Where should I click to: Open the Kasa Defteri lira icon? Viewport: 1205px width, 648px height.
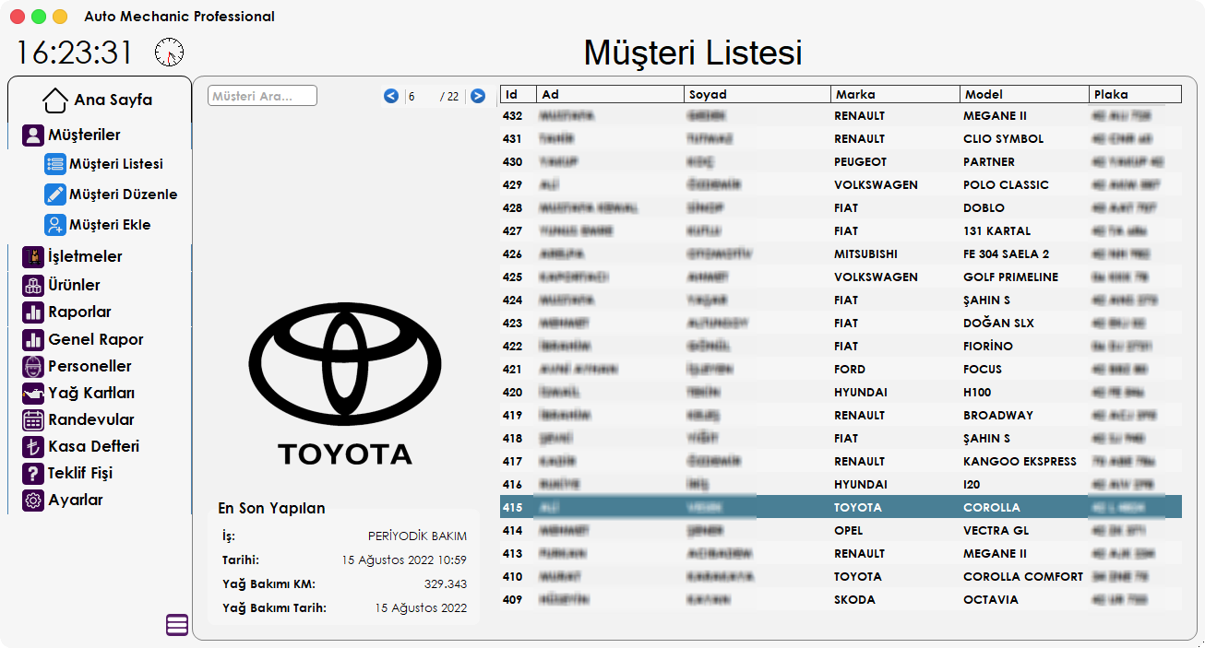[x=33, y=446]
